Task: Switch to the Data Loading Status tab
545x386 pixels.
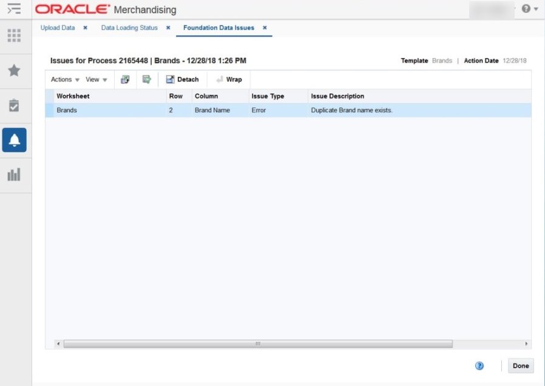Action: point(129,28)
